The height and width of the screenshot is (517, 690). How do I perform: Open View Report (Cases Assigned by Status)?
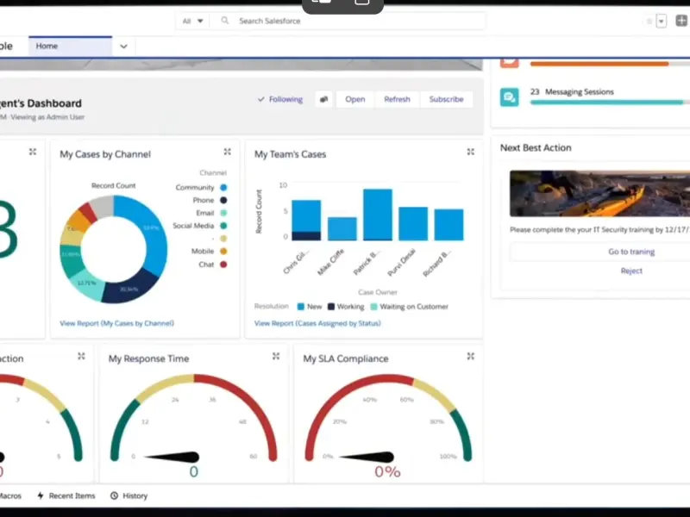(317, 323)
